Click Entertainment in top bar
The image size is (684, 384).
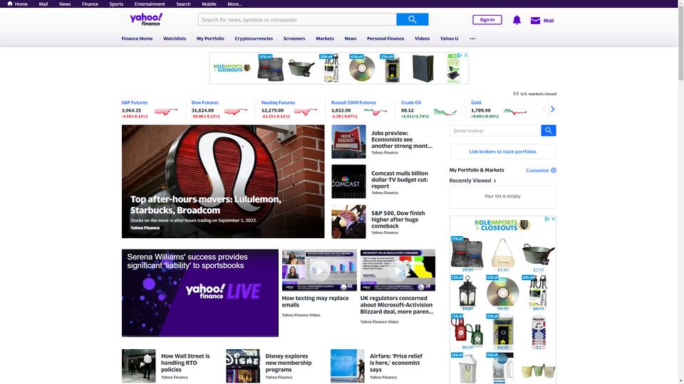[x=150, y=4]
